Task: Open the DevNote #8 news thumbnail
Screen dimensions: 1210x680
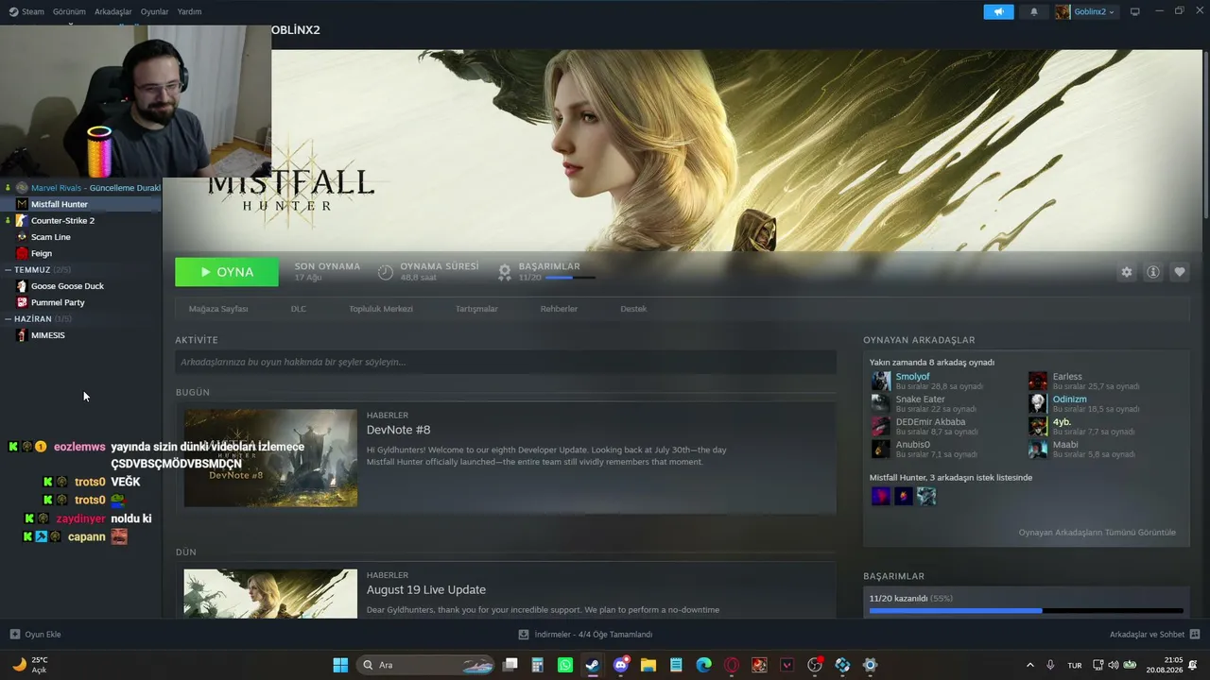Action: coord(270,458)
